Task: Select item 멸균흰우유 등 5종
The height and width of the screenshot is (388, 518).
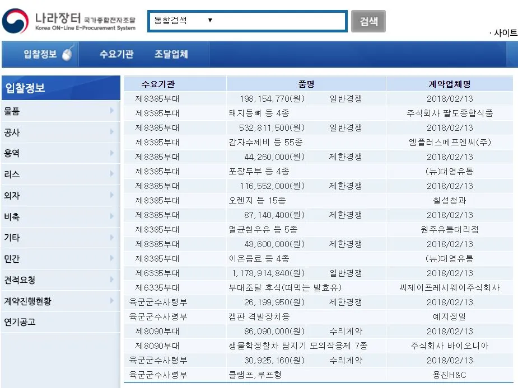Action: (263, 229)
